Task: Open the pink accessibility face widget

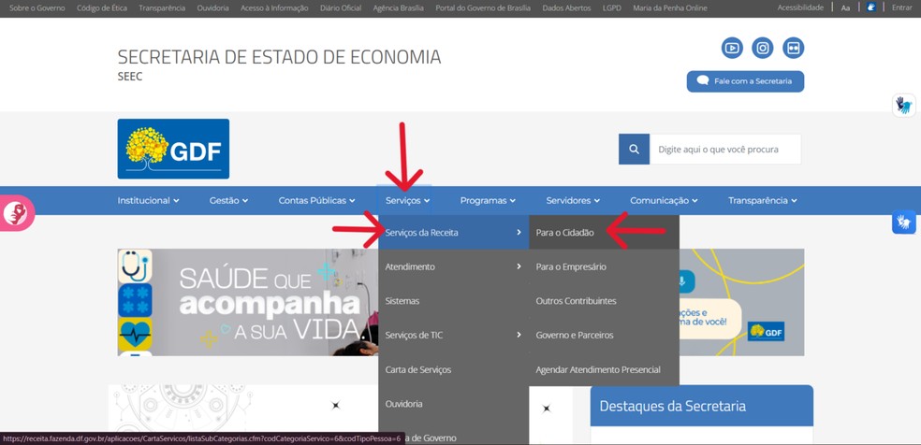Action: click(17, 213)
